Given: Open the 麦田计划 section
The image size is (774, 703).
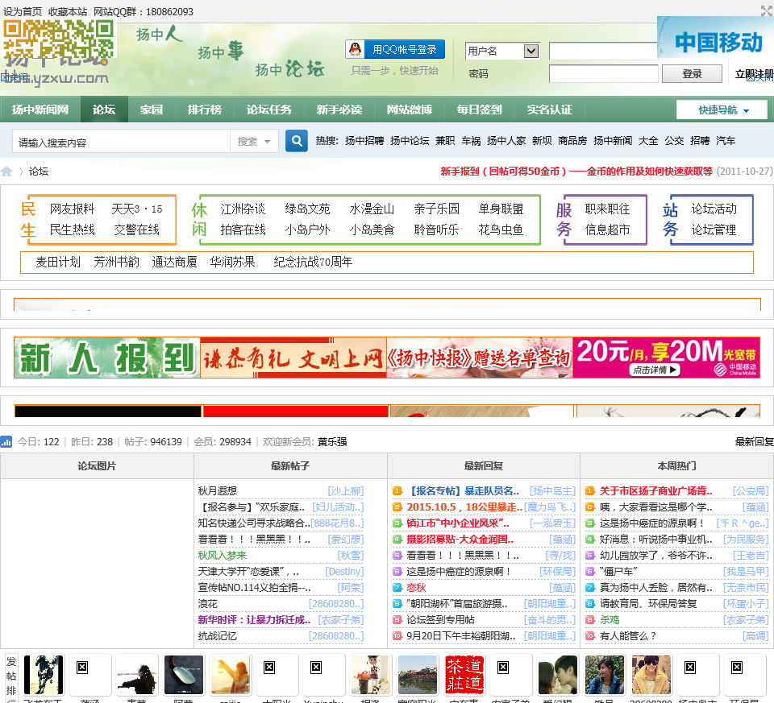Looking at the screenshot, I should (x=58, y=262).
